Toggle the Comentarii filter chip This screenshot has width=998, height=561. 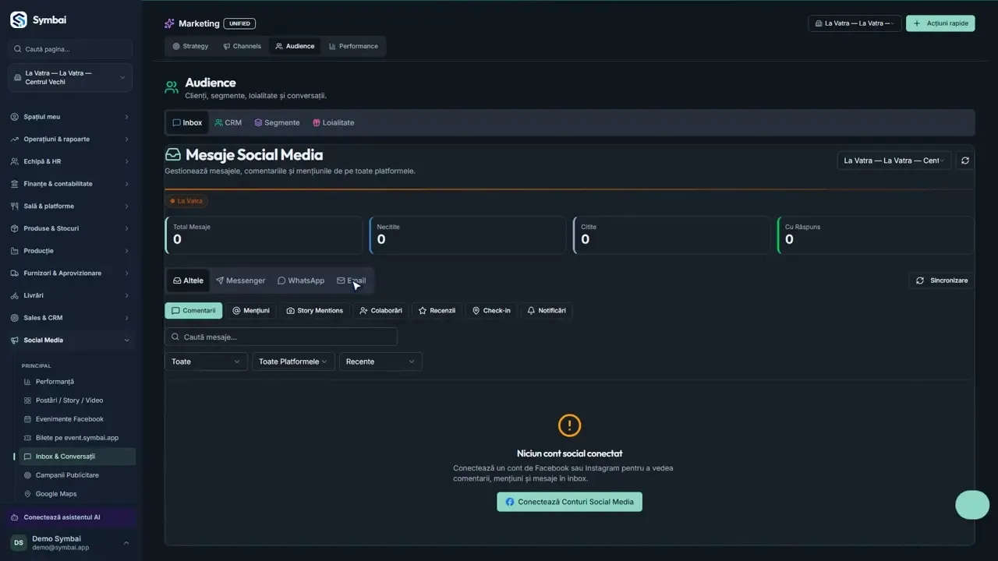pyautogui.click(x=193, y=311)
